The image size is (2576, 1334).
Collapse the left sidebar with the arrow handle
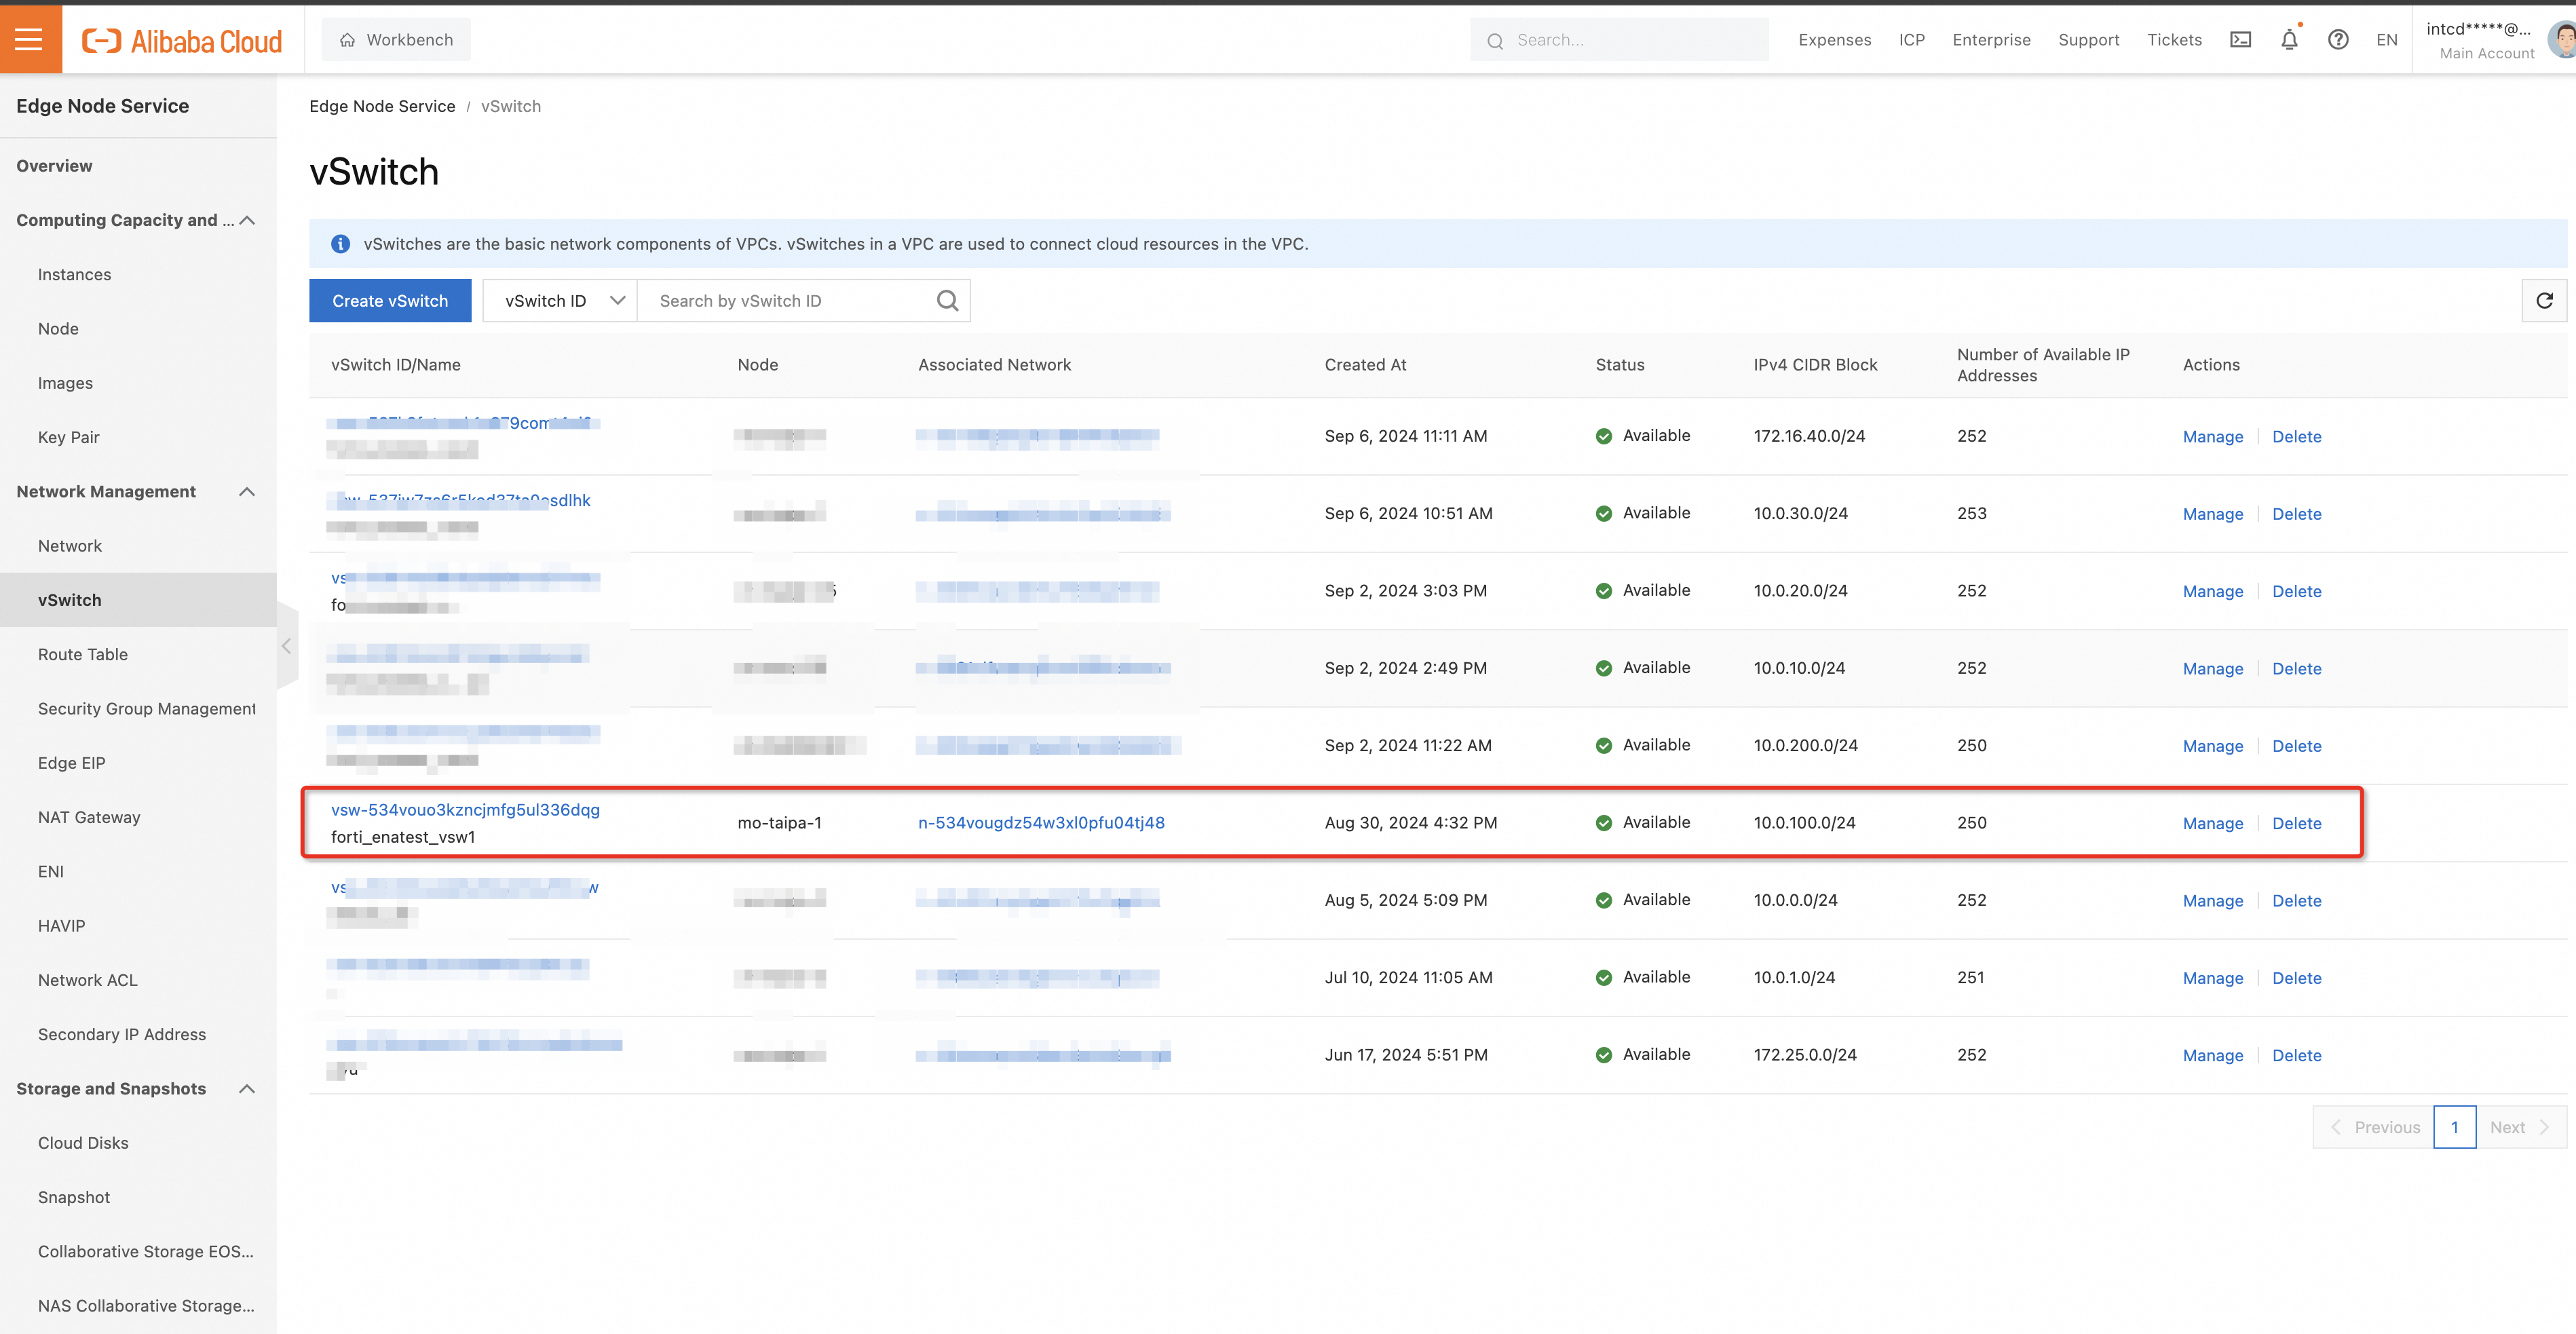pyautogui.click(x=287, y=646)
